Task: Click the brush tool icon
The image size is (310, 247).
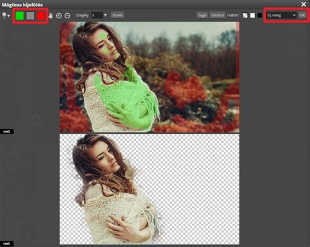Action: click(x=4, y=15)
